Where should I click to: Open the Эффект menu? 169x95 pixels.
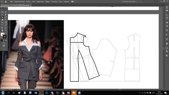[x=48, y=2]
